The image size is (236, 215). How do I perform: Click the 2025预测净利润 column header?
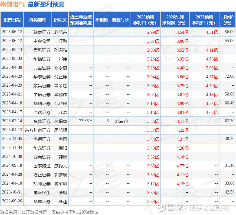coord(146,20)
